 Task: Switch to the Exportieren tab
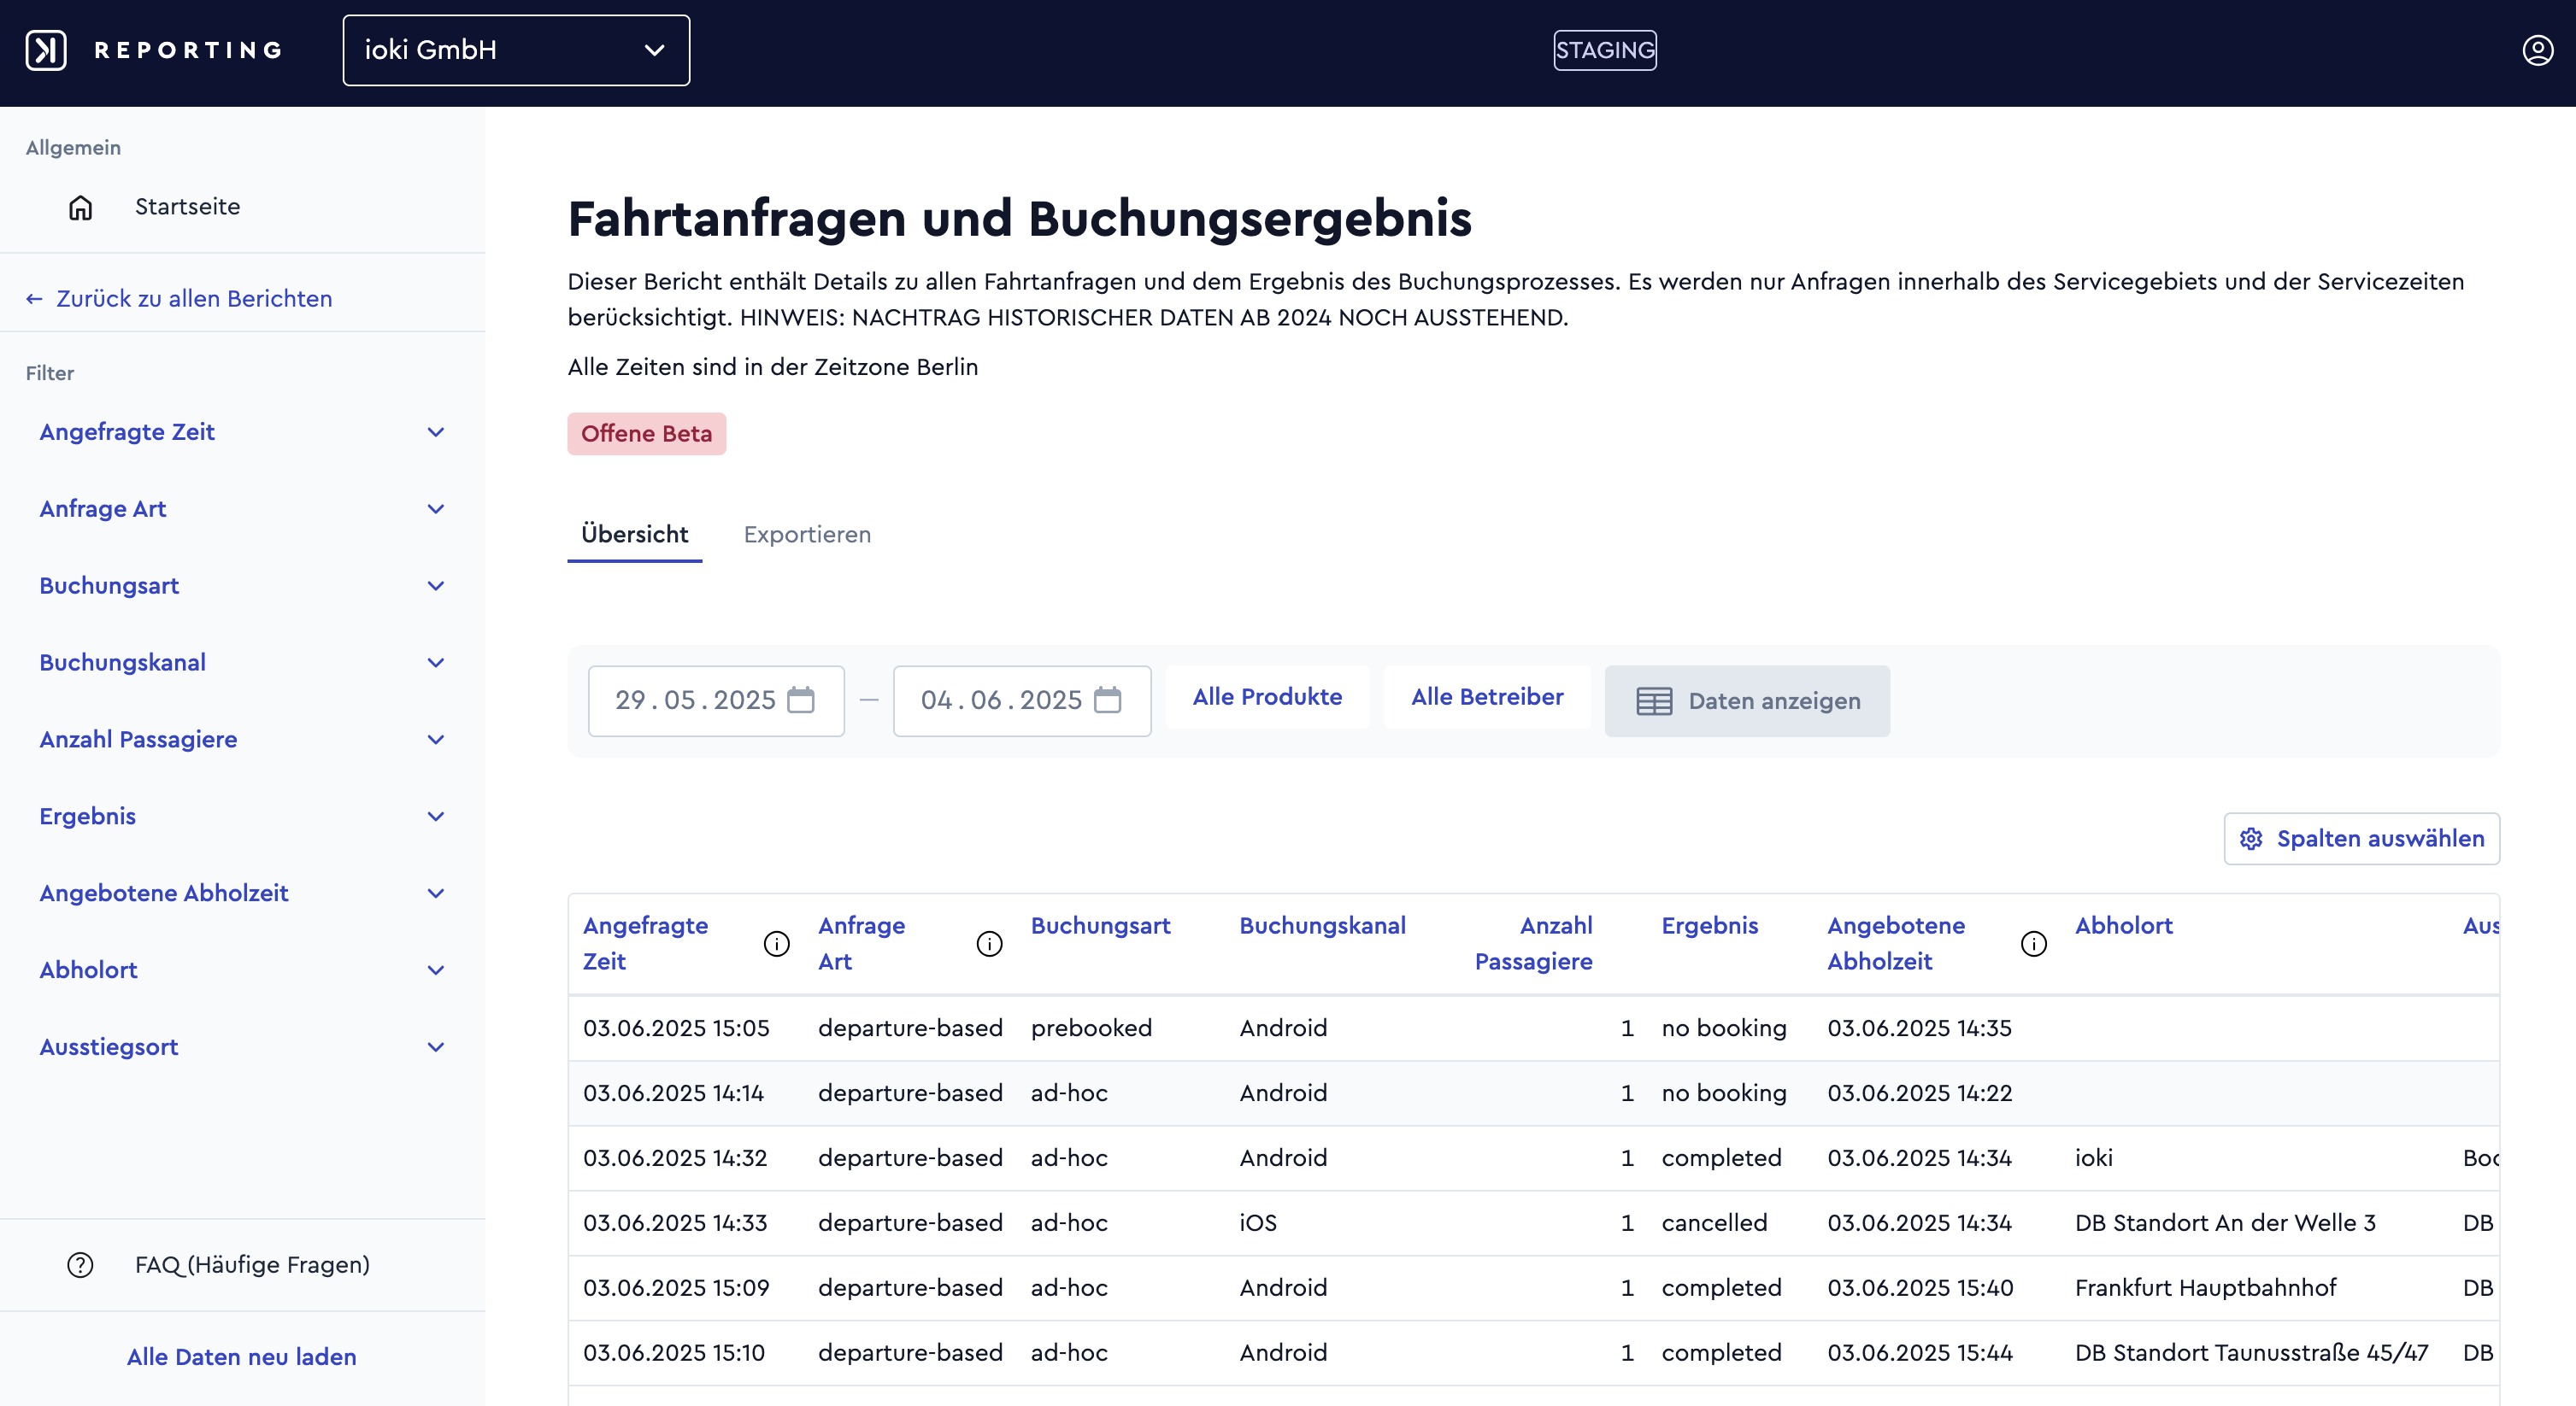[807, 535]
